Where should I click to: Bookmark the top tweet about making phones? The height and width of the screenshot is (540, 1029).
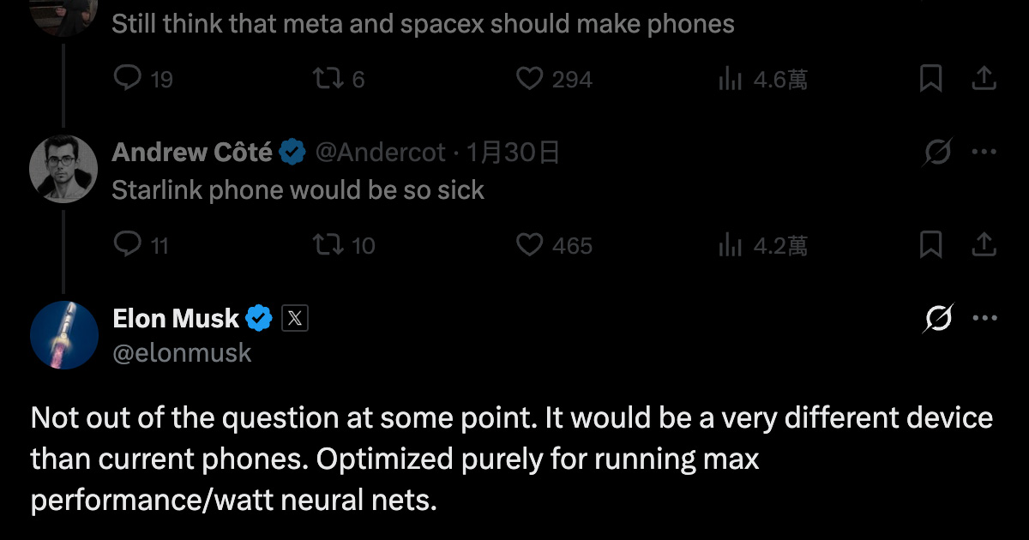coord(930,79)
